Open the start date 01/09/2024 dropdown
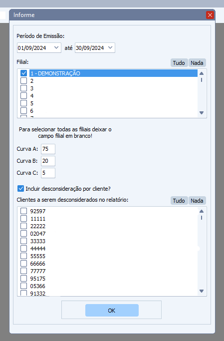Image resolution: width=224 pixels, height=341 pixels. tap(56, 47)
